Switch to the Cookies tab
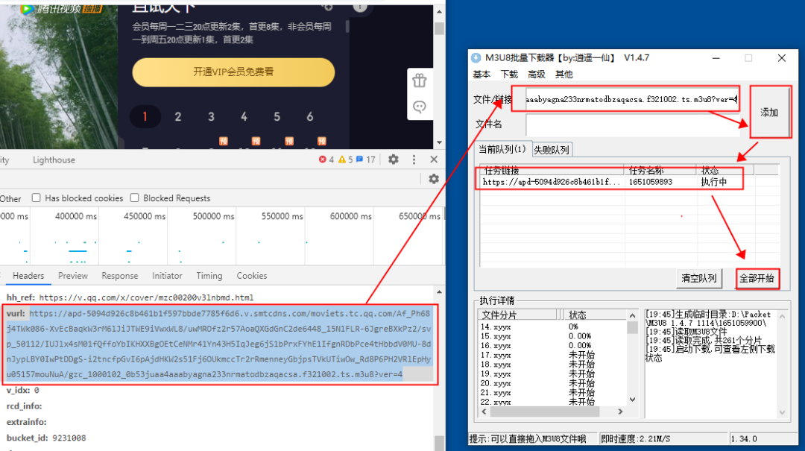Viewport: 805px width, 451px height. pyautogui.click(x=252, y=276)
